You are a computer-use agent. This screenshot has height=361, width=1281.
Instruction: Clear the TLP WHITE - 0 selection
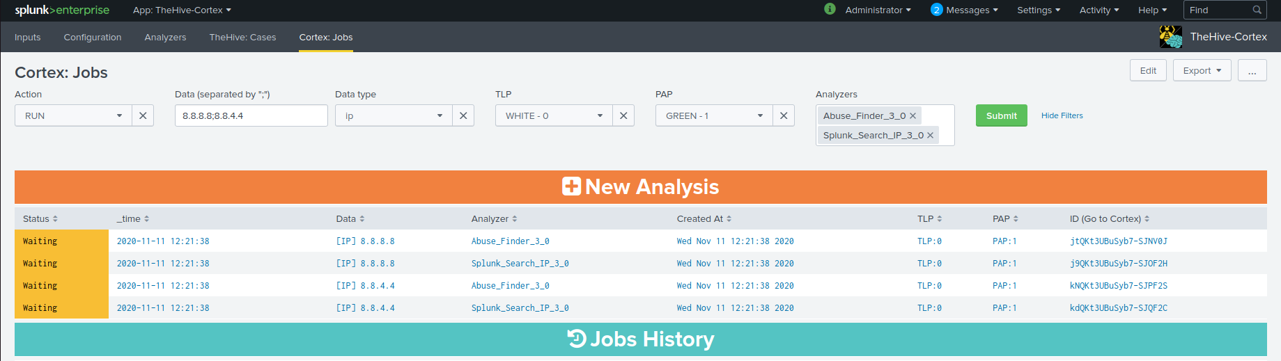pyautogui.click(x=623, y=115)
